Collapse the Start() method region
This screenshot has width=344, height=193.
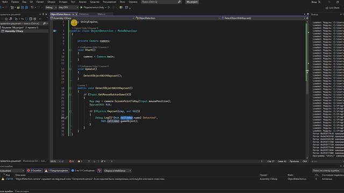[70, 50]
